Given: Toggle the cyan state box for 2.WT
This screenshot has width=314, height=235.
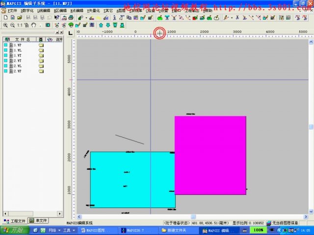Looking at the screenshot, I should 6,61.
